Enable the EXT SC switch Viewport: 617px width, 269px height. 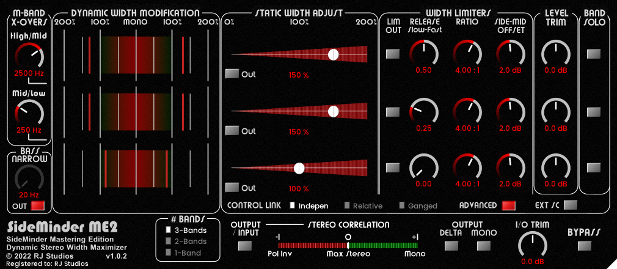coord(570,205)
